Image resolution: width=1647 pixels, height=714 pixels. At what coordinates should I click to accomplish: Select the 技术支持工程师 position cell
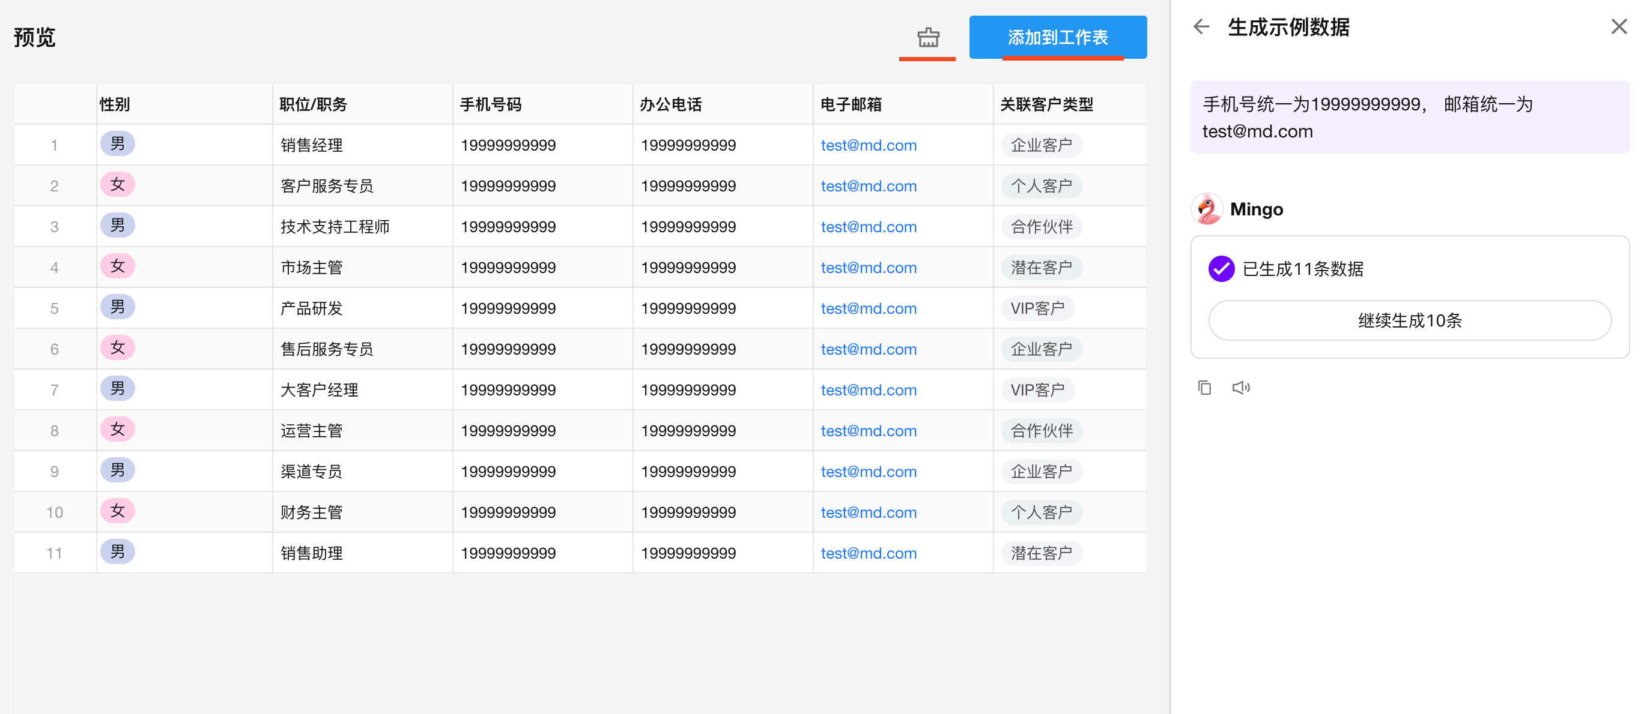click(335, 227)
